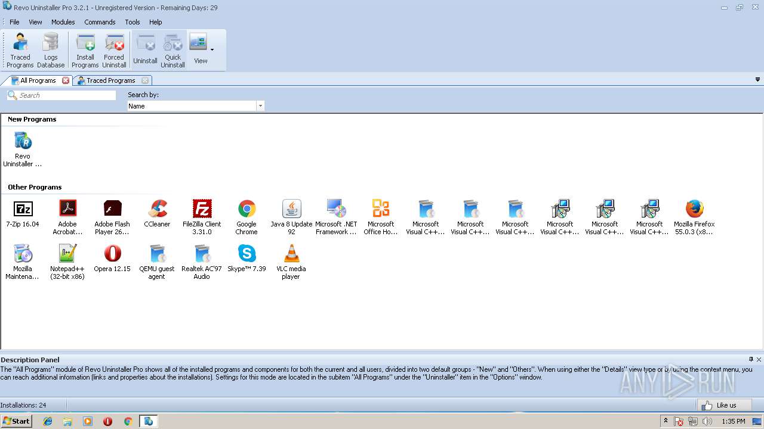Viewport: 764px width, 429px height.
Task: Open the Windows Start menu
Action: [16, 421]
